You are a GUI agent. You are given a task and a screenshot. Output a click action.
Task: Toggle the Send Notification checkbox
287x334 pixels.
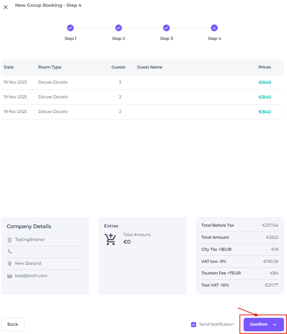194,325
